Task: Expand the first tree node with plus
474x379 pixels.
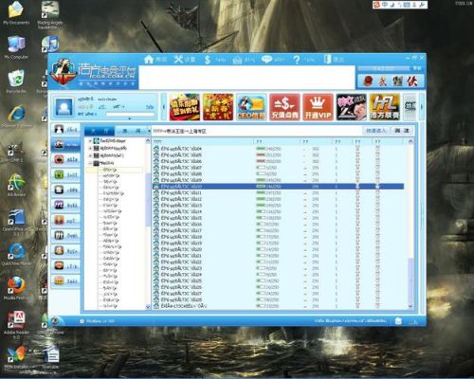Action: [90, 141]
